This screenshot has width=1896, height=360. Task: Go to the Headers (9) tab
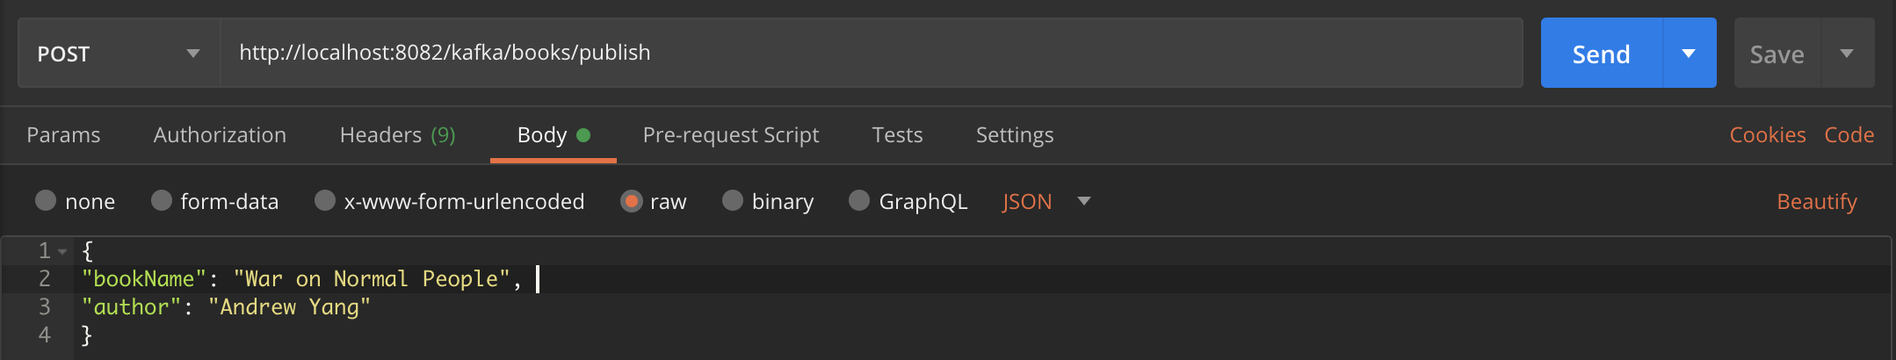[397, 135]
